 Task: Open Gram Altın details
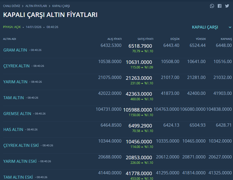tap(15, 50)
